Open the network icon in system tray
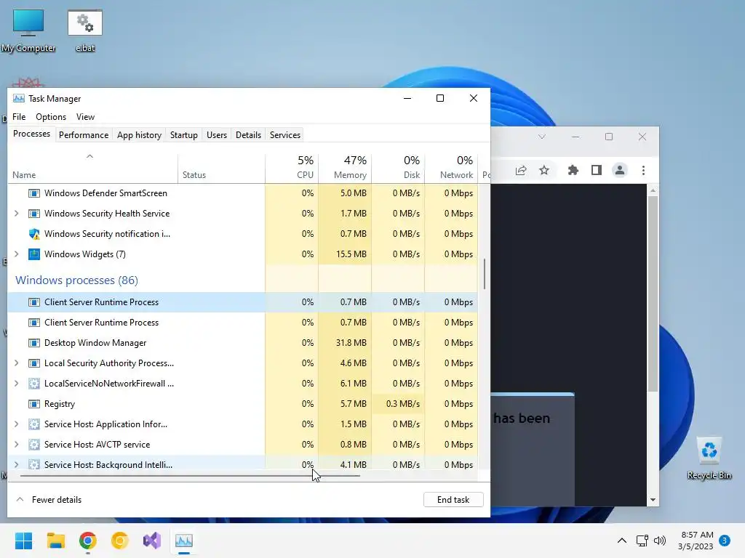This screenshot has width=745, height=558. (x=642, y=541)
